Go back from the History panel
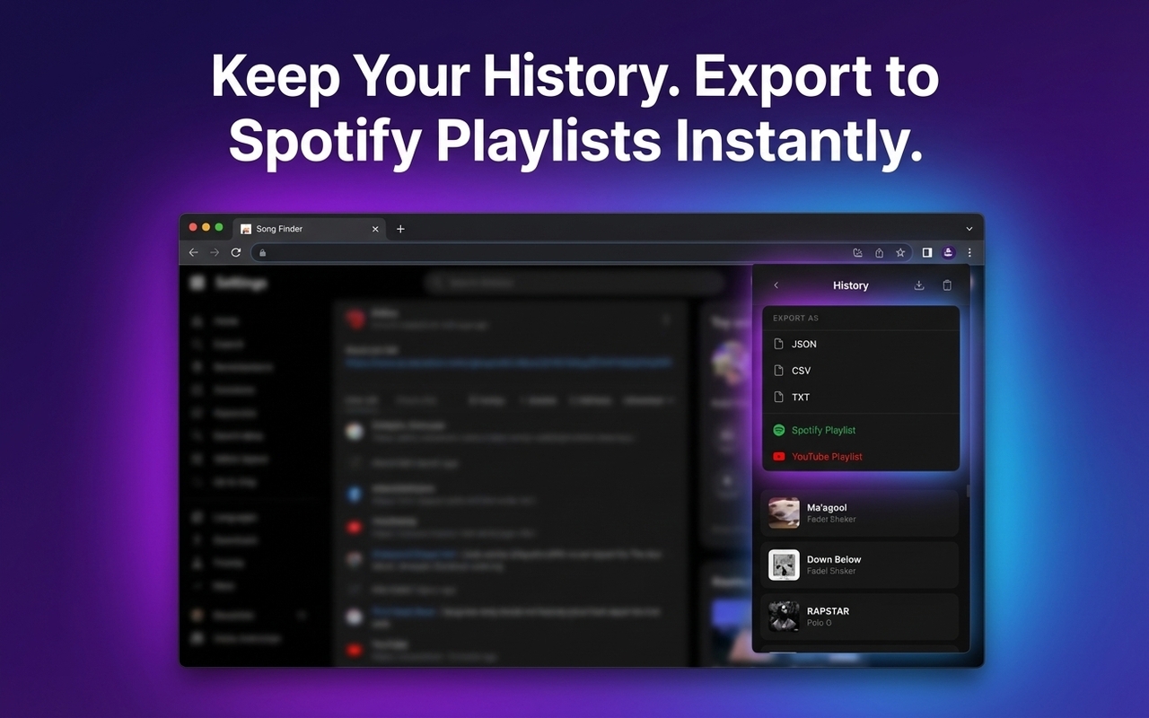 (x=776, y=285)
